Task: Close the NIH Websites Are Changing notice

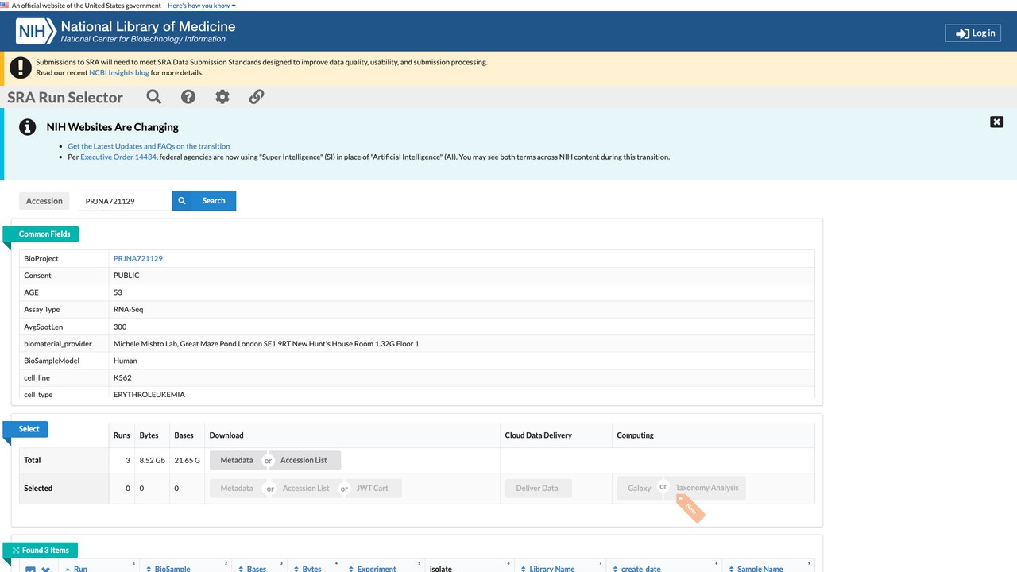Action: pyautogui.click(x=996, y=122)
